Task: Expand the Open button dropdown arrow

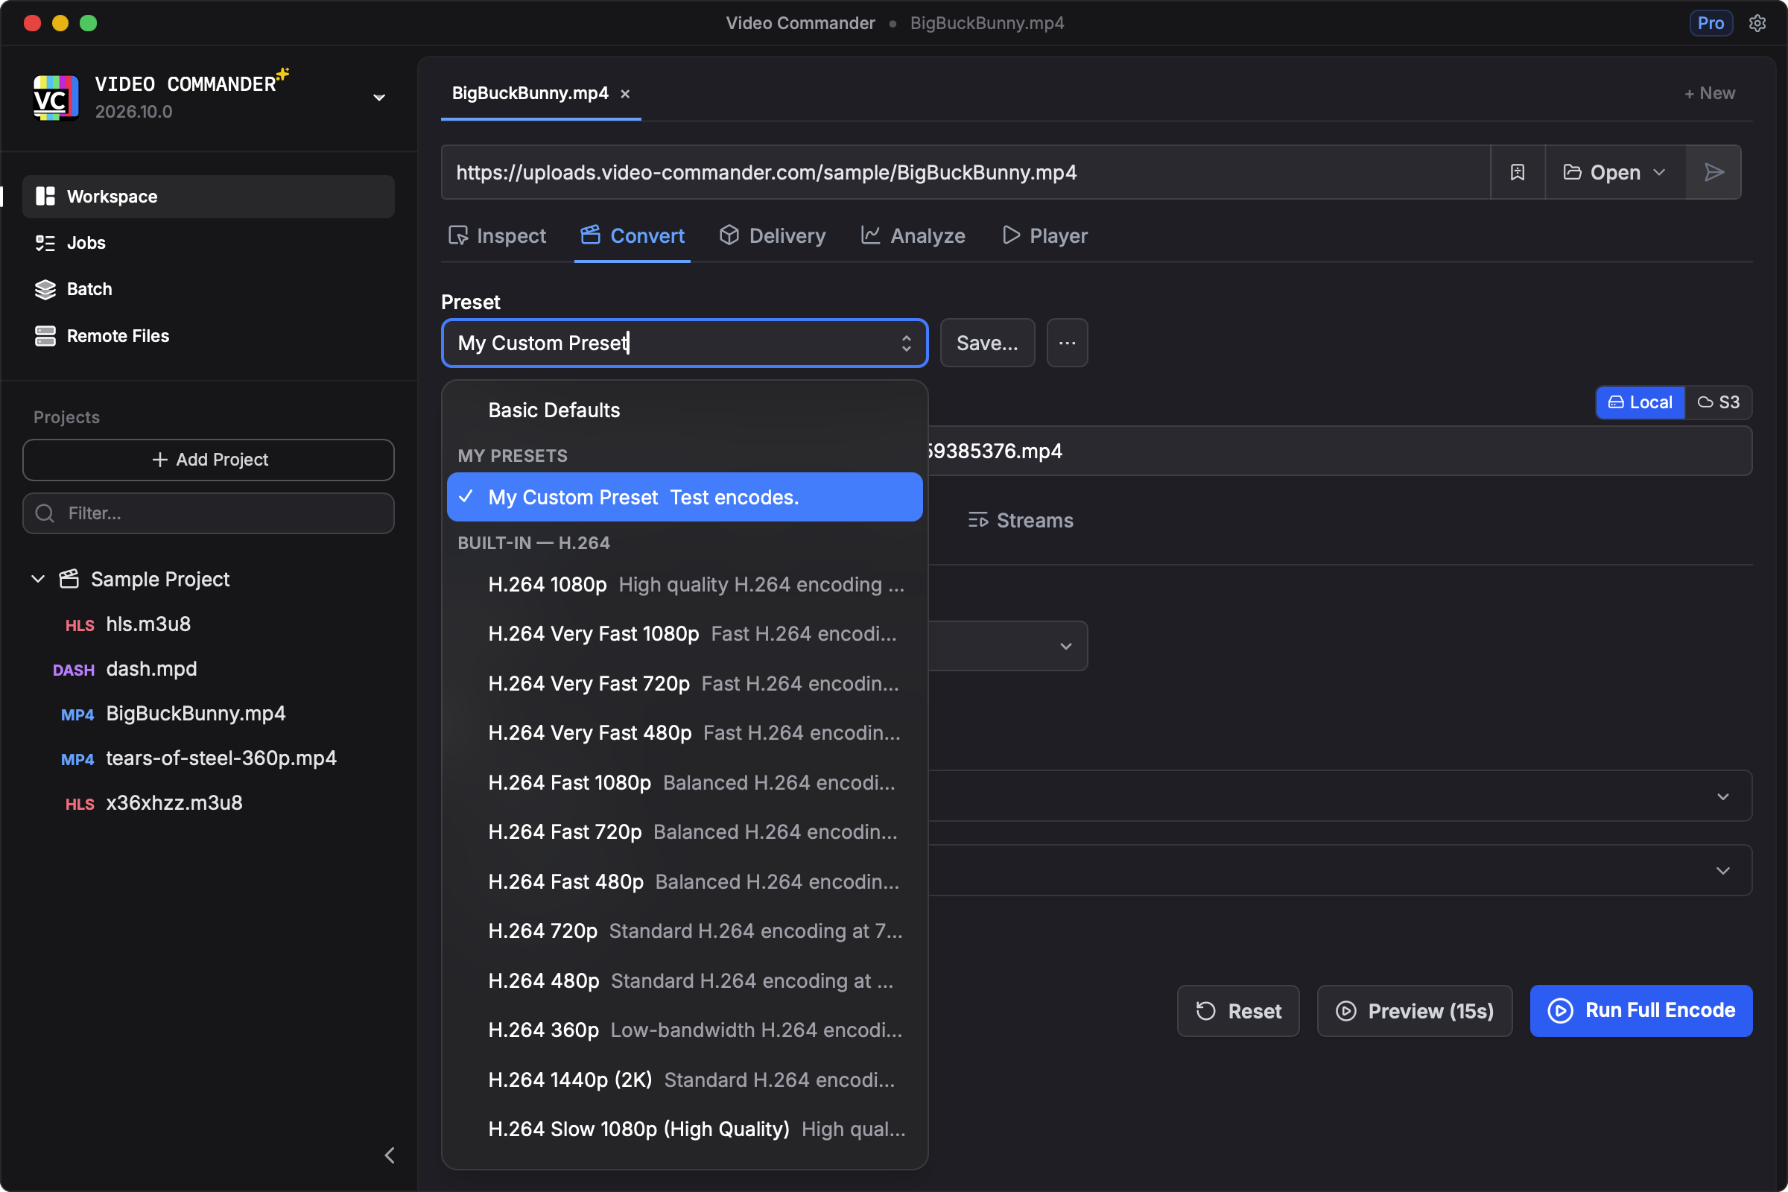Action: tap(1660, 173)
